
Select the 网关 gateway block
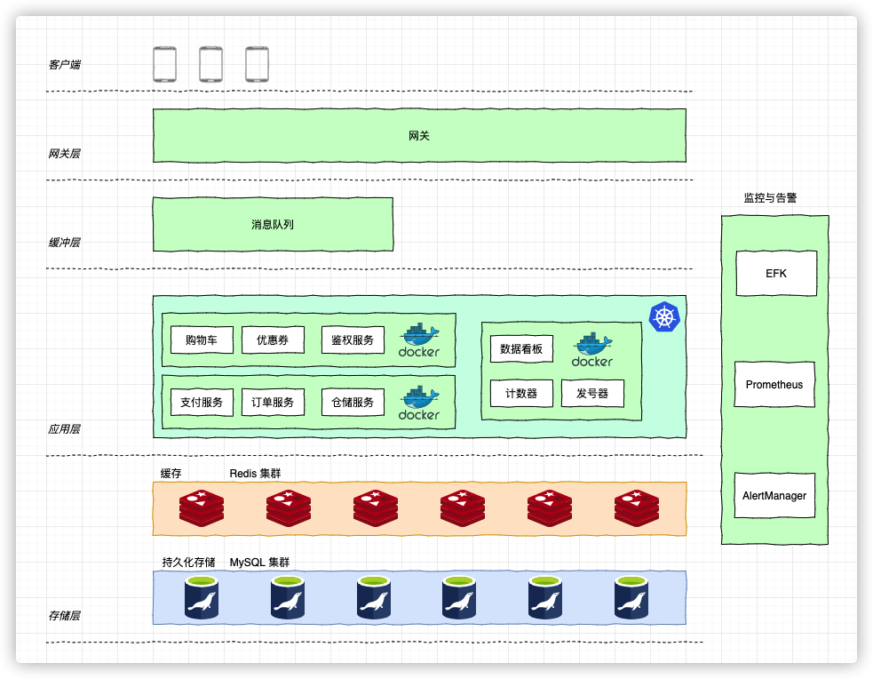(x=419, y=136)
